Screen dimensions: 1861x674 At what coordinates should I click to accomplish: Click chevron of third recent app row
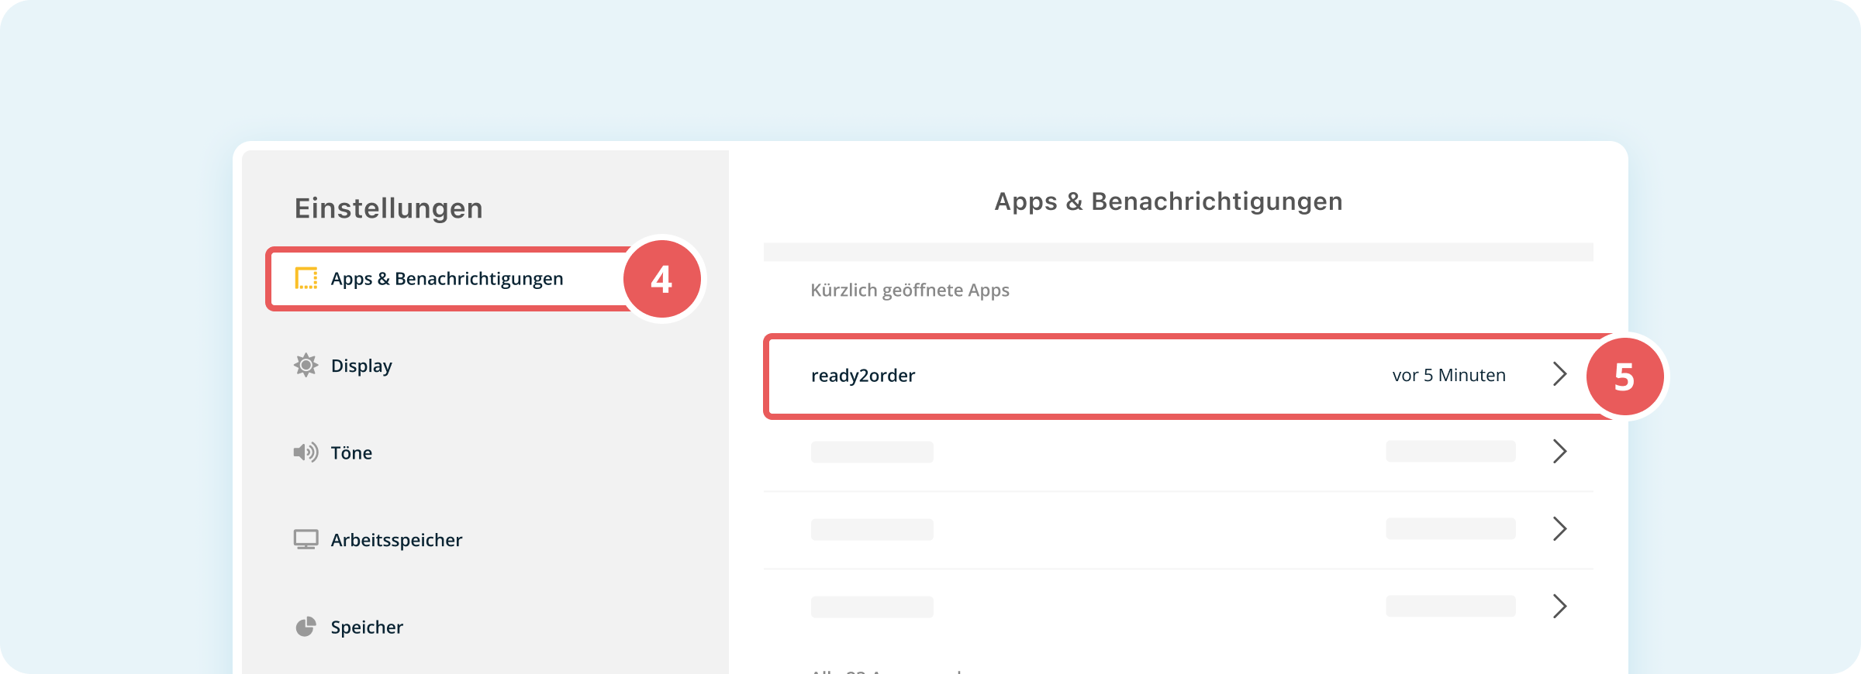point(1560,529)
